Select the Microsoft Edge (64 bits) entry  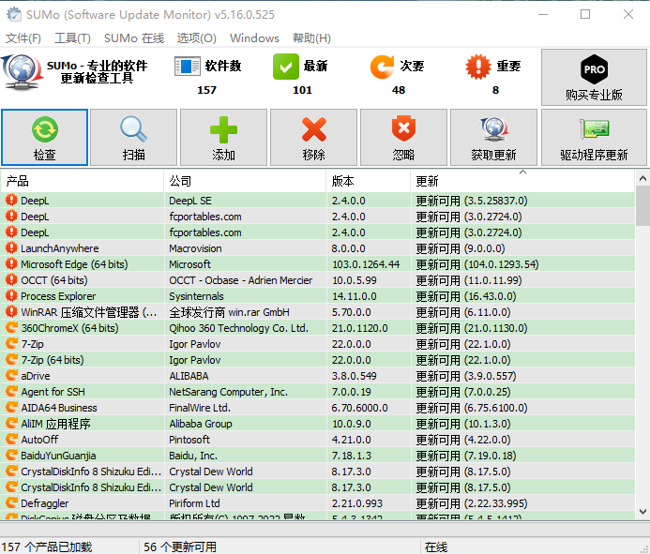[x=74, y=264]
